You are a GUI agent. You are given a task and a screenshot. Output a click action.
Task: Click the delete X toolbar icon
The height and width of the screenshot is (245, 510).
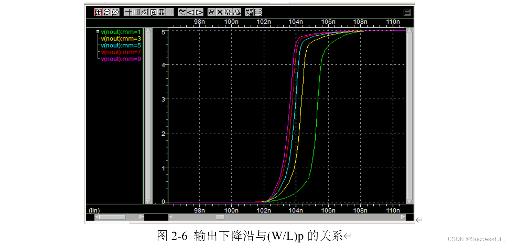tap(220, 12)
